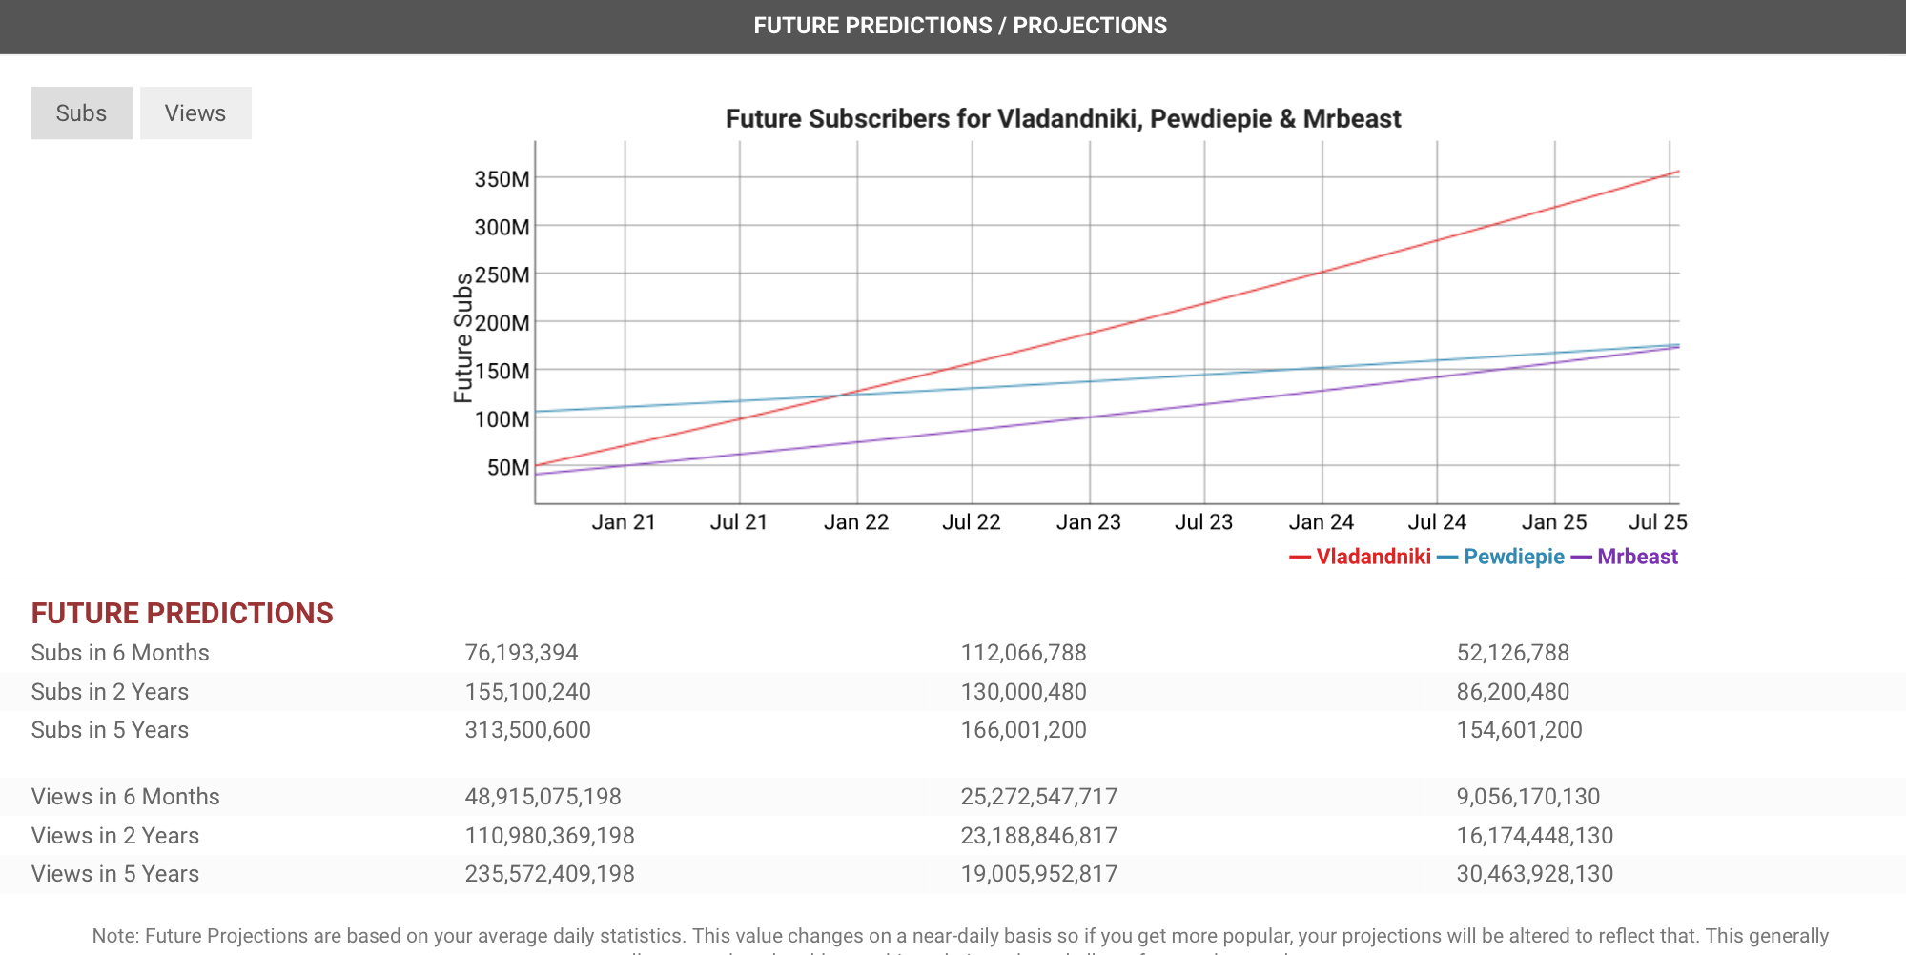The image size is (1906, 955).
Task: Click the FUTURE PREDICTIONS red heading
Action: coord(182,613)
